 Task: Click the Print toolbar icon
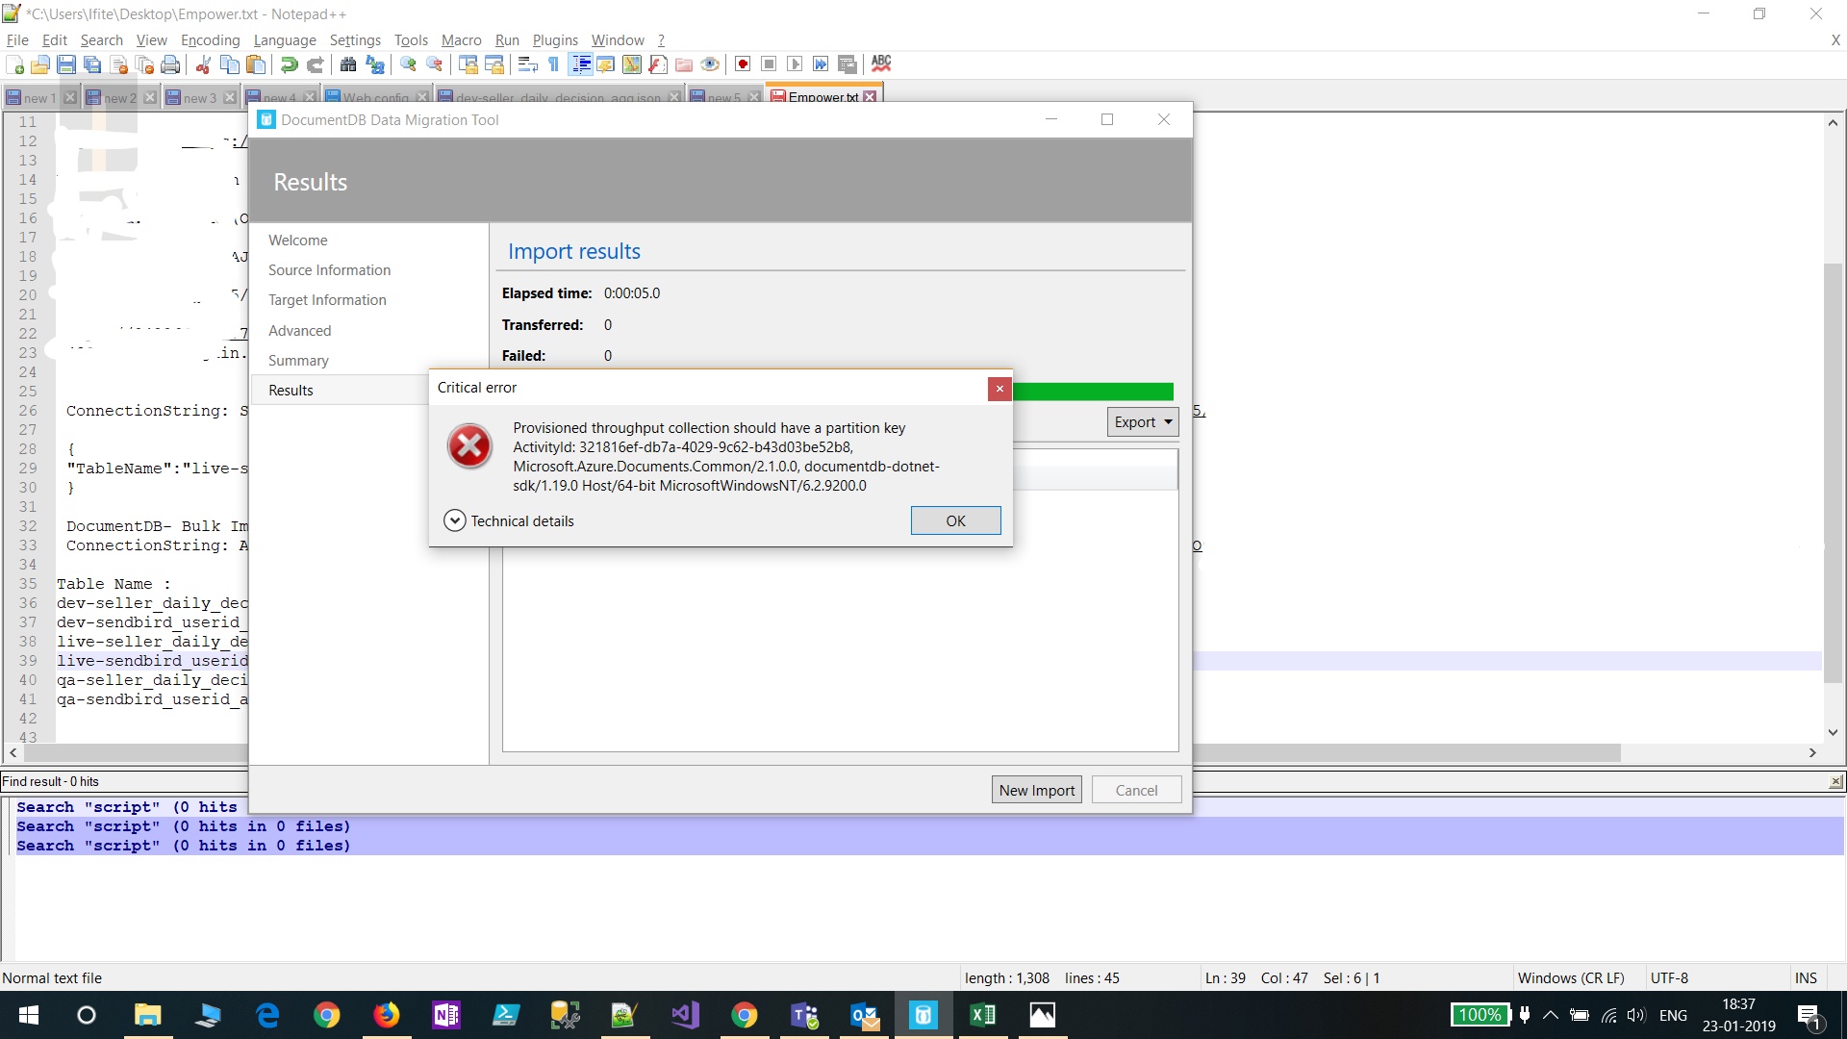point(170,64)
